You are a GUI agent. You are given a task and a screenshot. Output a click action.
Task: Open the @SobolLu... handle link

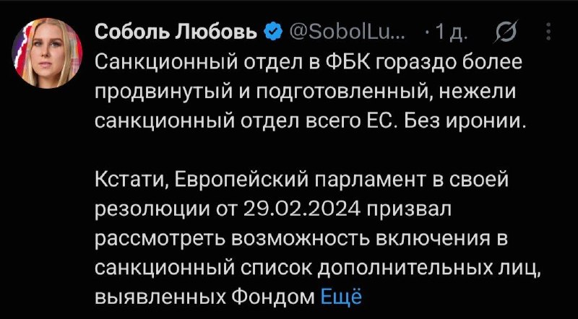(x=348, y=32)
